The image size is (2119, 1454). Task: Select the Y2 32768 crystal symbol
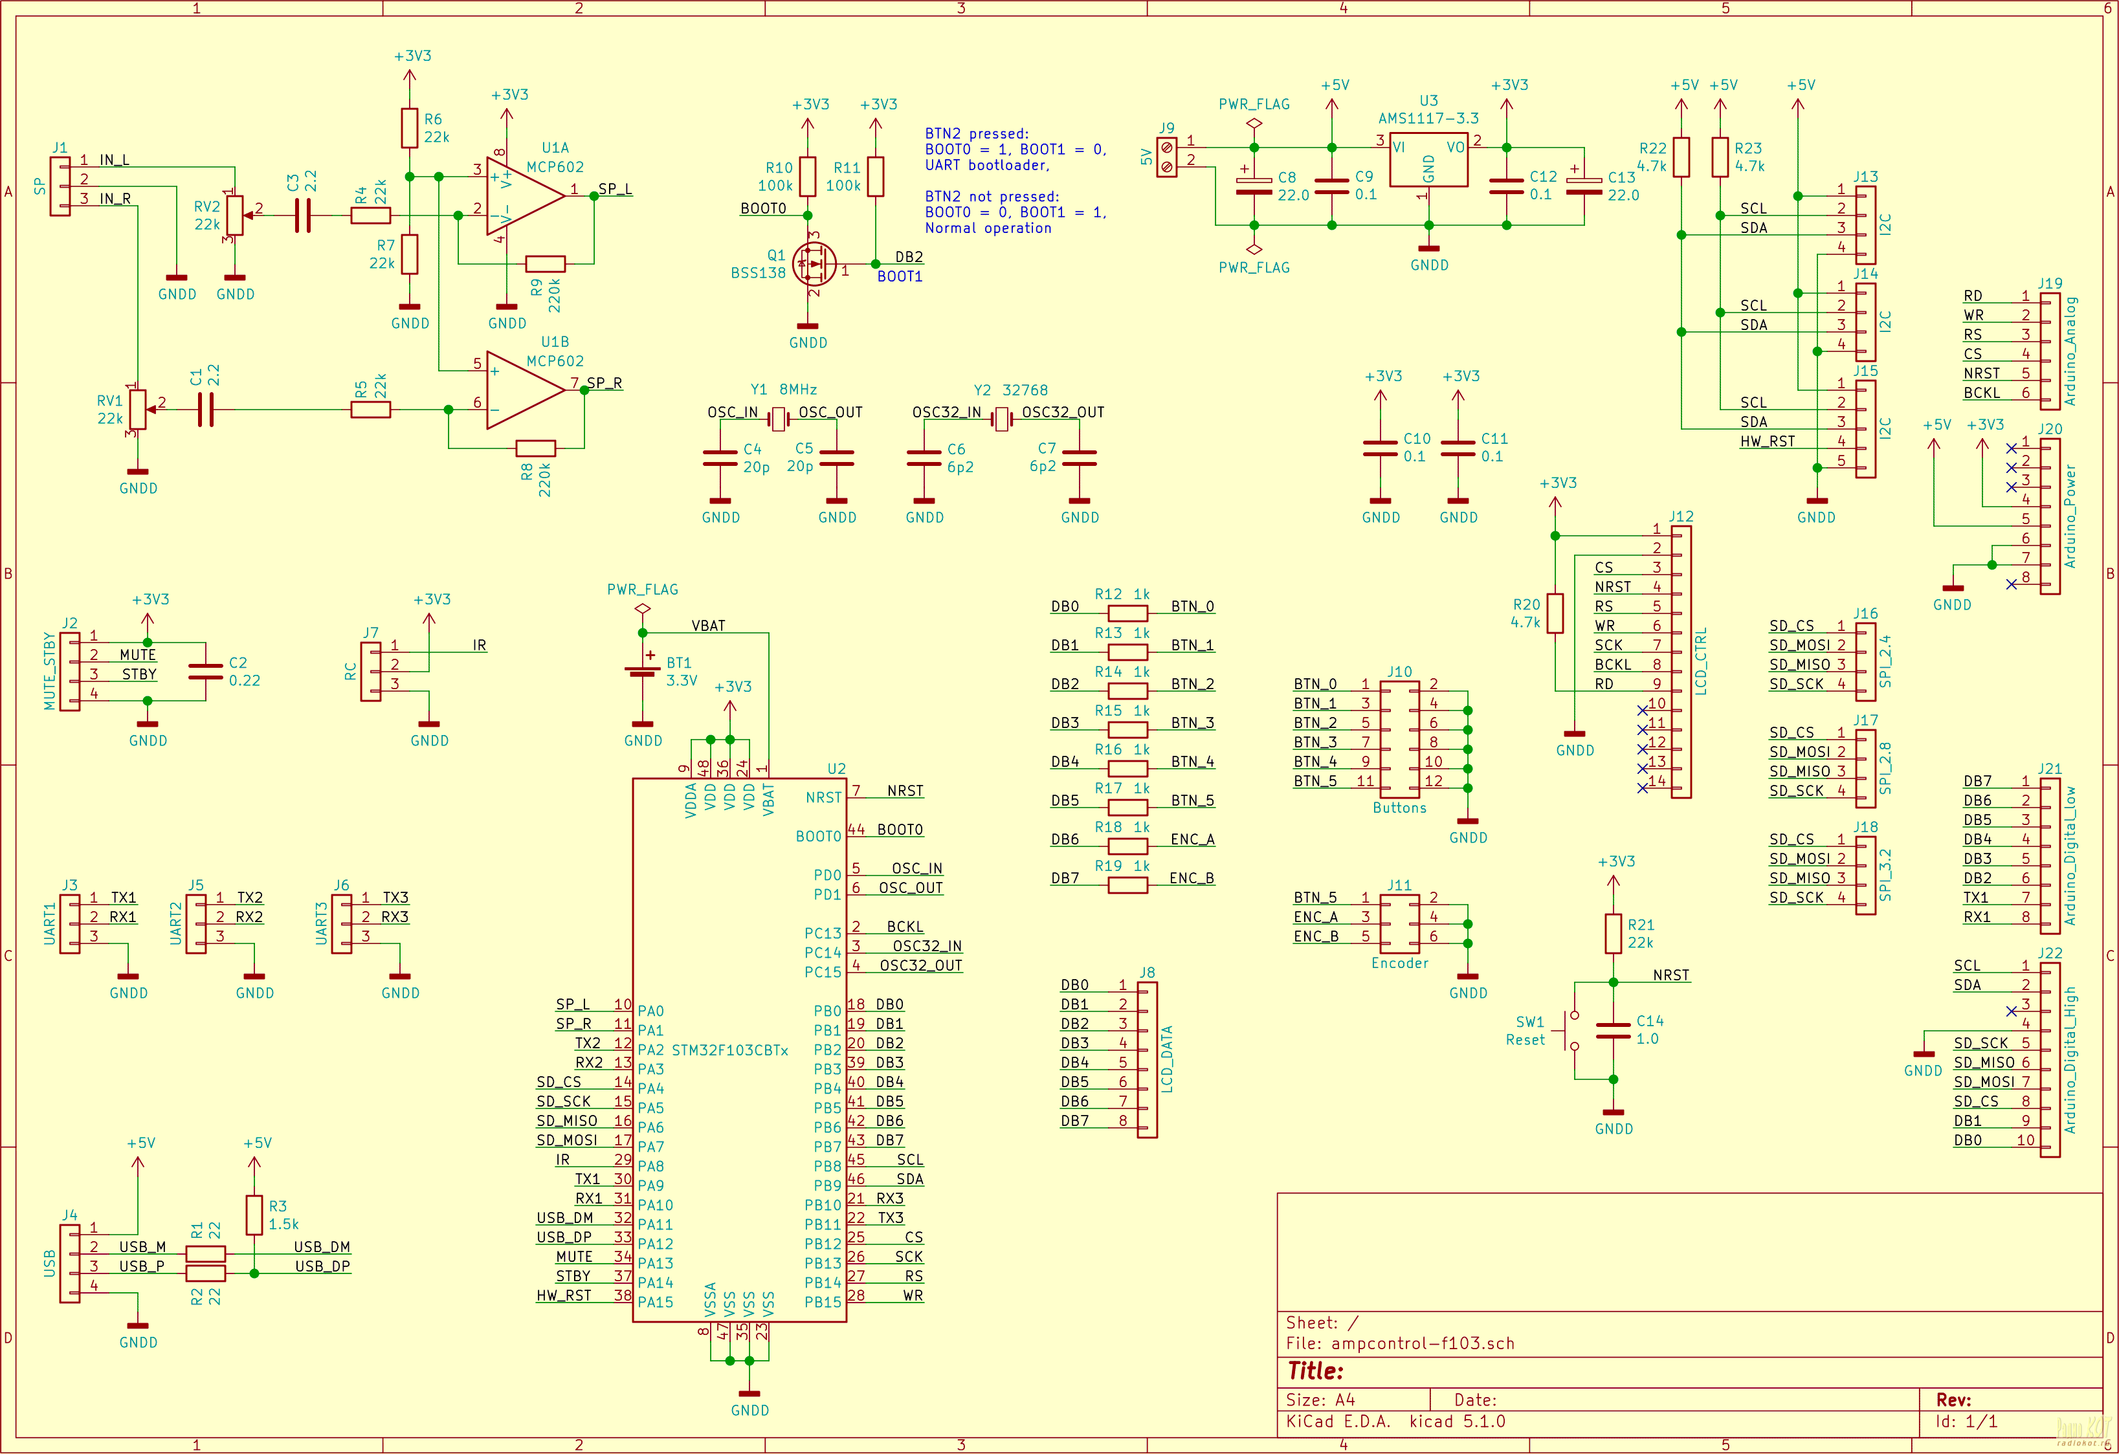click(x=1002, y=419)
